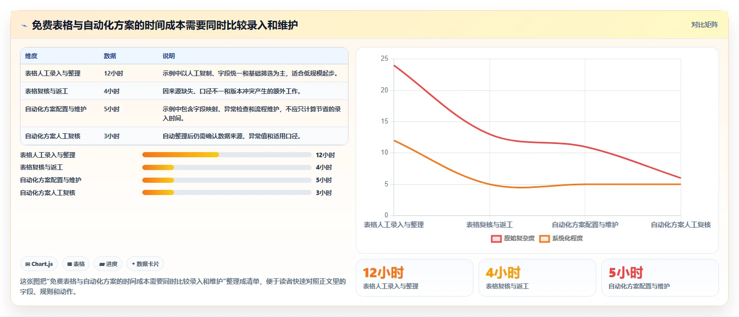Click table cell 自动化方案配置与维护

pyautogui.click(x=56, y=109)
